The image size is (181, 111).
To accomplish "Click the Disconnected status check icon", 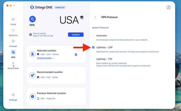I will point(30,35).
